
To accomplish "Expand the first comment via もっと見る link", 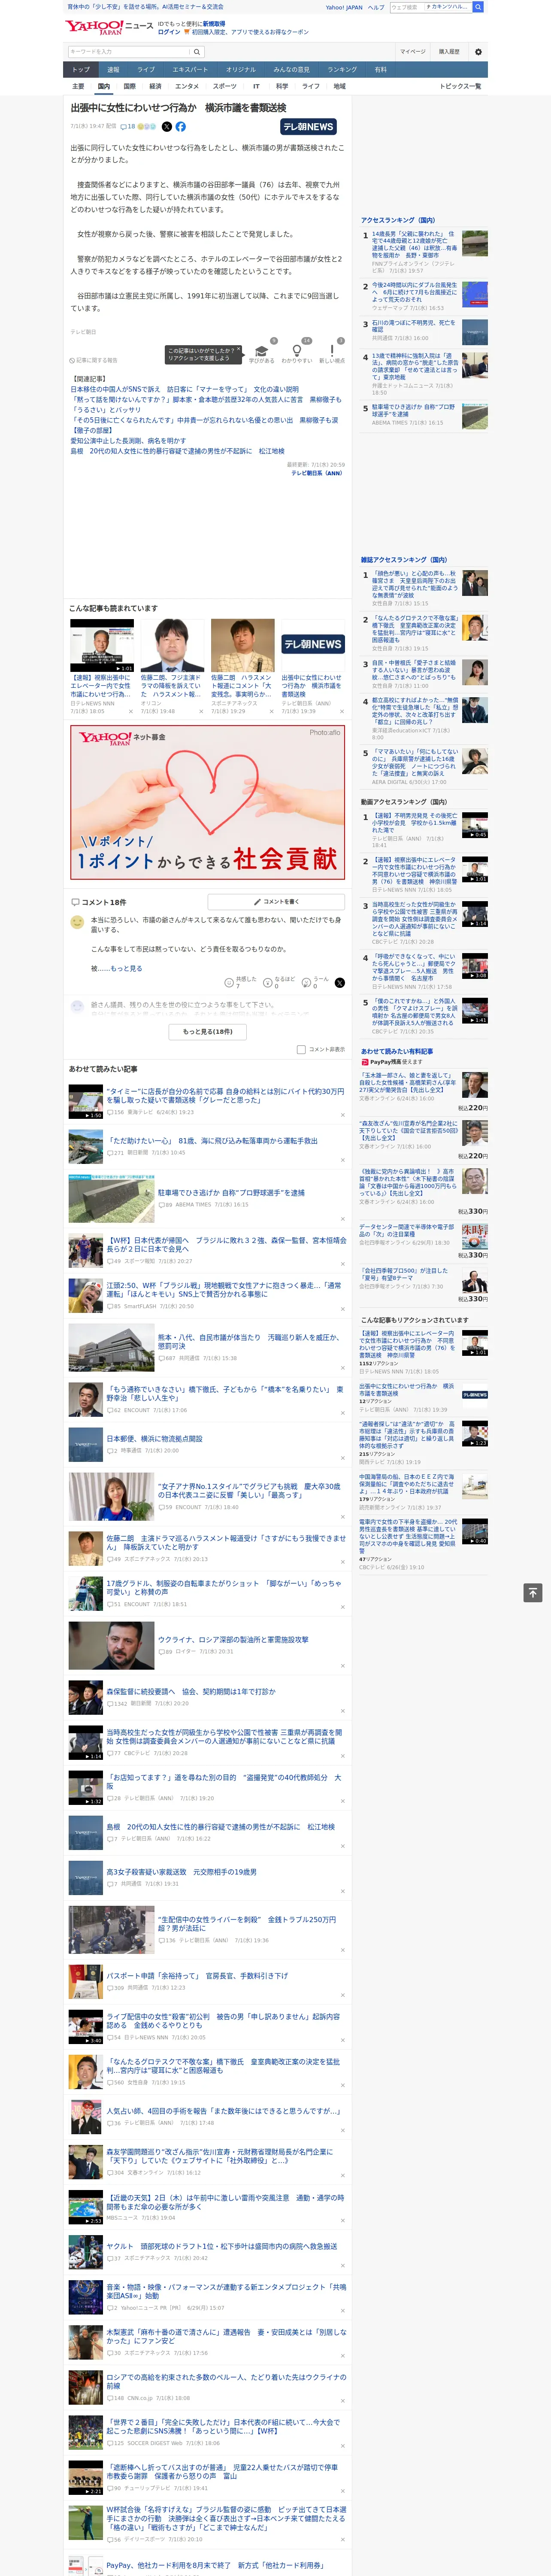I will tap(126, 968).
